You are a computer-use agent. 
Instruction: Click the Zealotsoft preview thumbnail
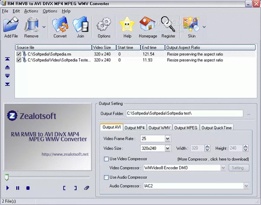[47, 137]
